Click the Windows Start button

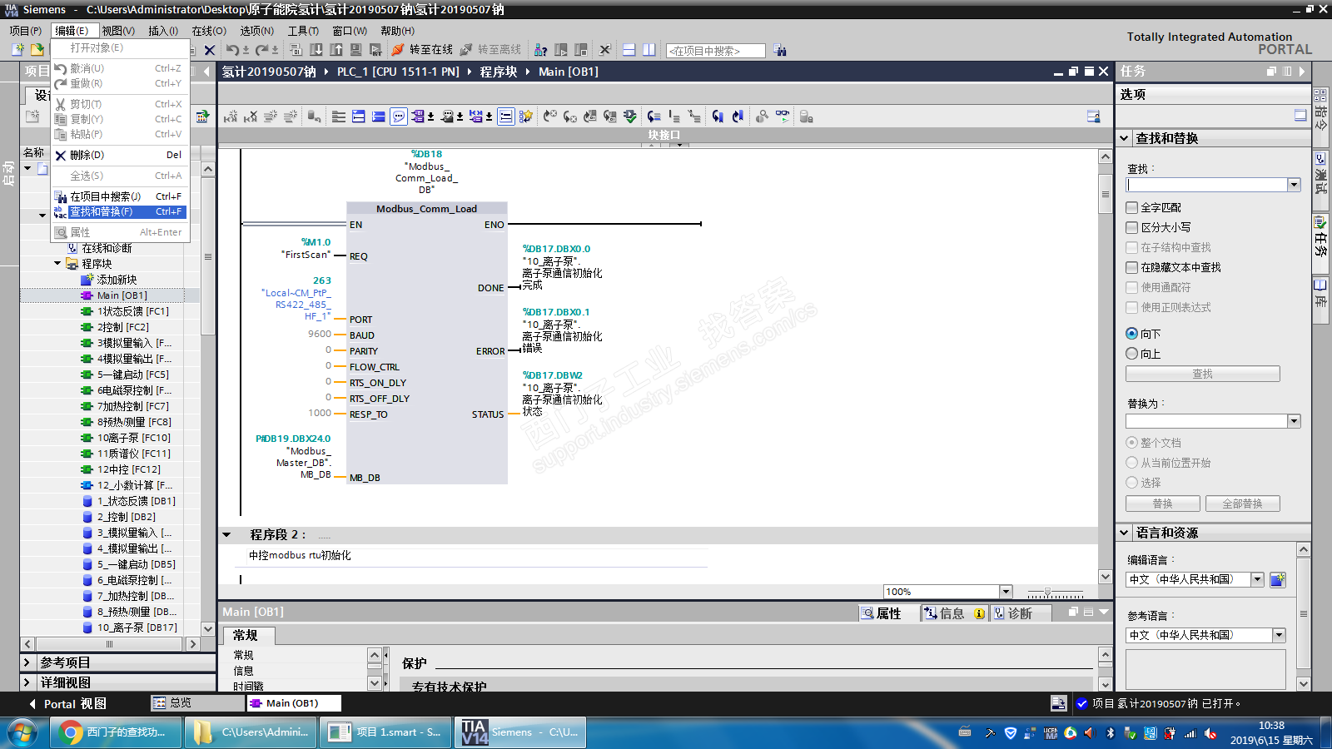[x=23, y=732]
